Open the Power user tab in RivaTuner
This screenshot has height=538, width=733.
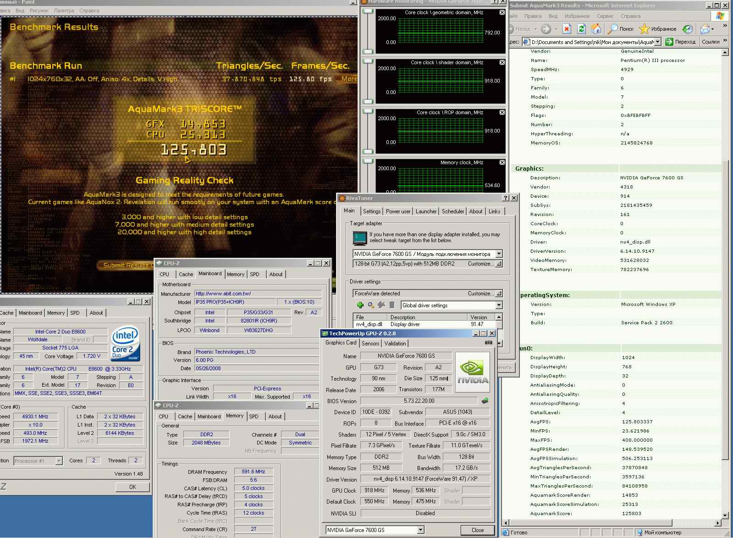click(x=398, y=211)
